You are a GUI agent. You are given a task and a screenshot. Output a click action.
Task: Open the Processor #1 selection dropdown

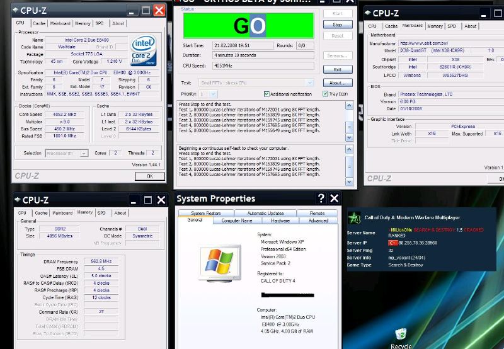67,153
